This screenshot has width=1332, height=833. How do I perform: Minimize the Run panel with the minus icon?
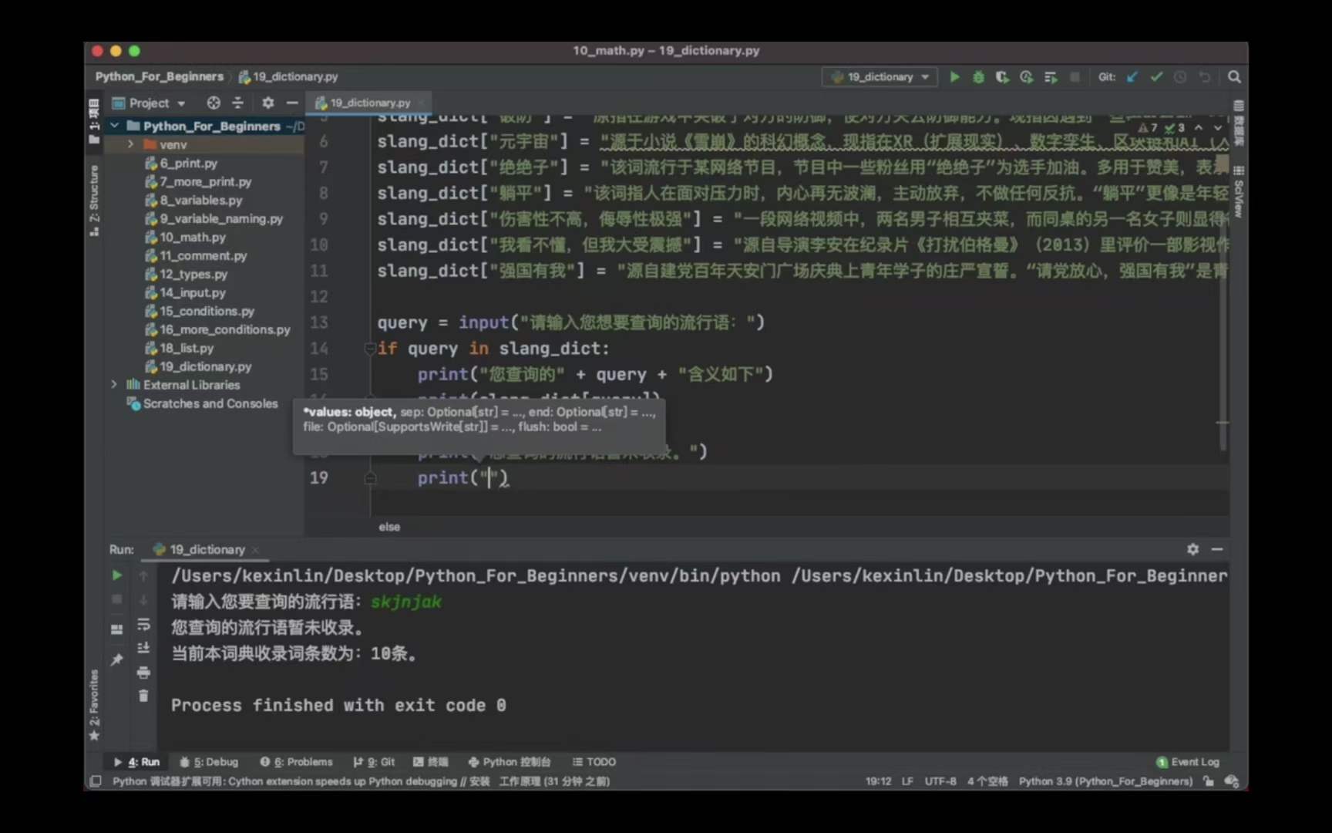1217,549
